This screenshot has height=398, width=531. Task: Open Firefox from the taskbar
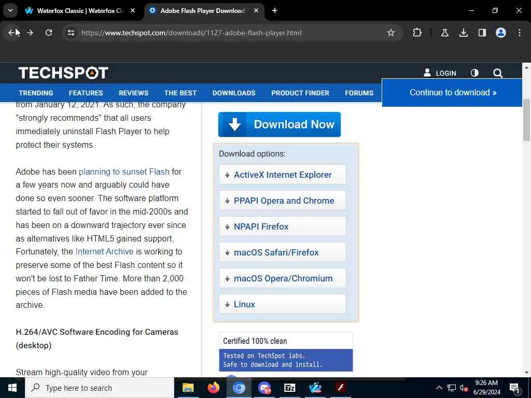[213, 388]
